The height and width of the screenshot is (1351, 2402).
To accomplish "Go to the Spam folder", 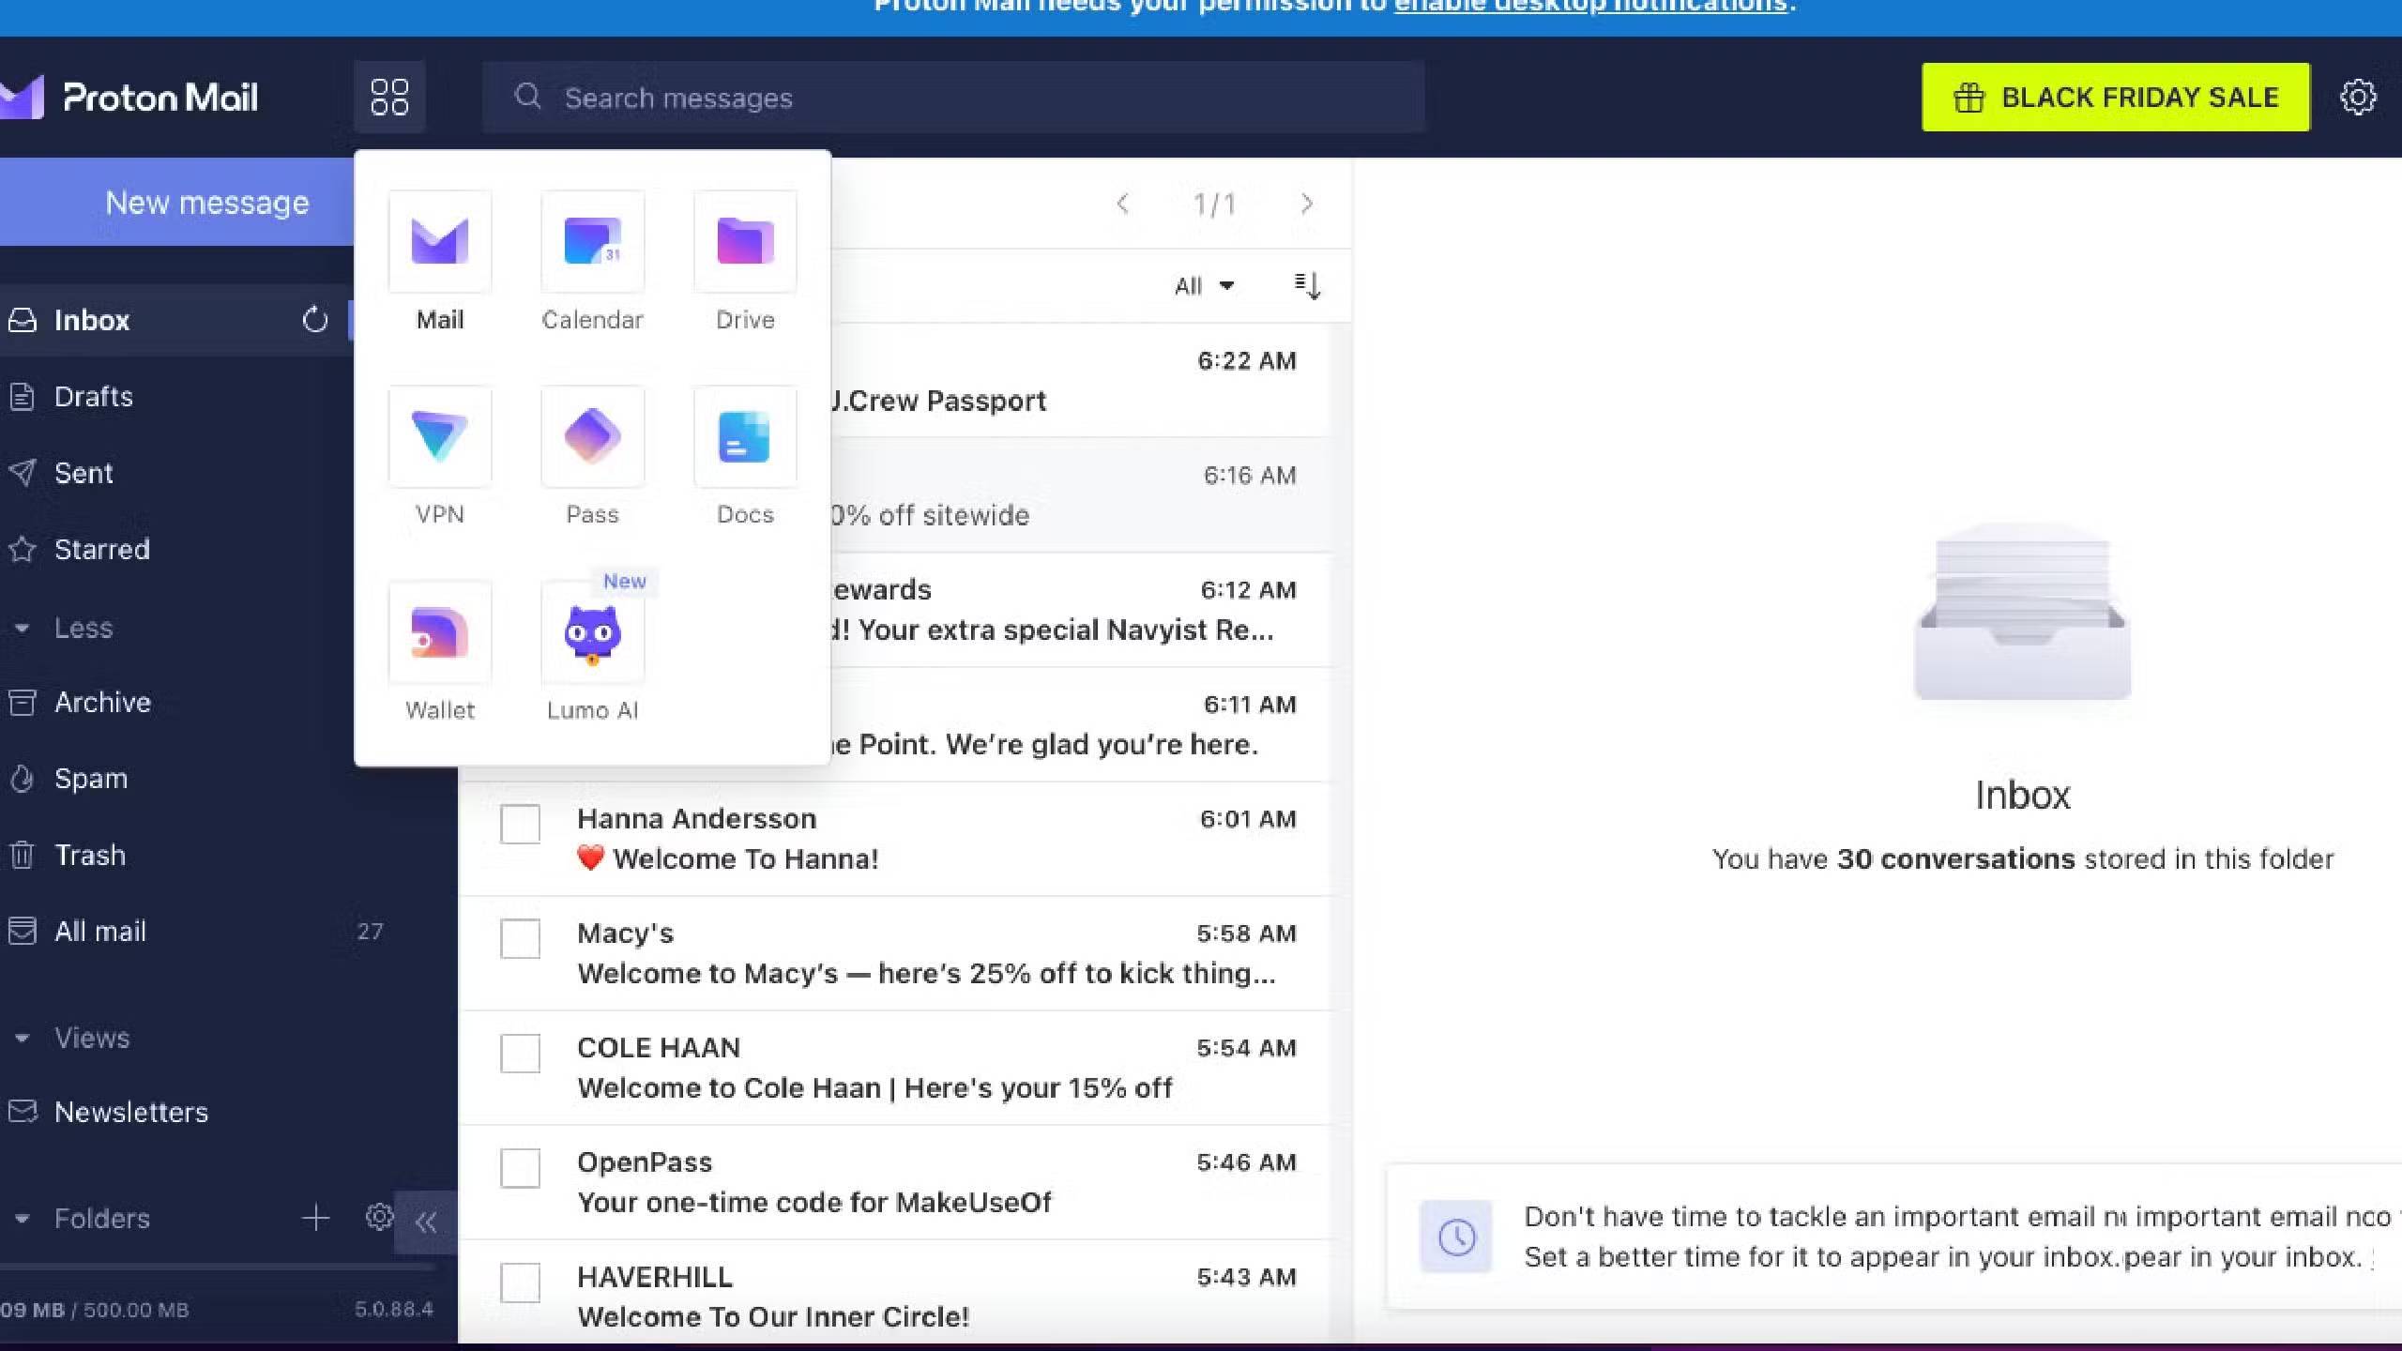I will pyautogui.click(x=91, y=778).
